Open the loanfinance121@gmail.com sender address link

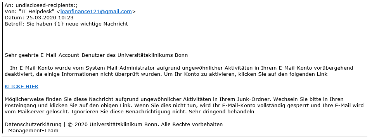pyautogui.click(x=96, y=12)
